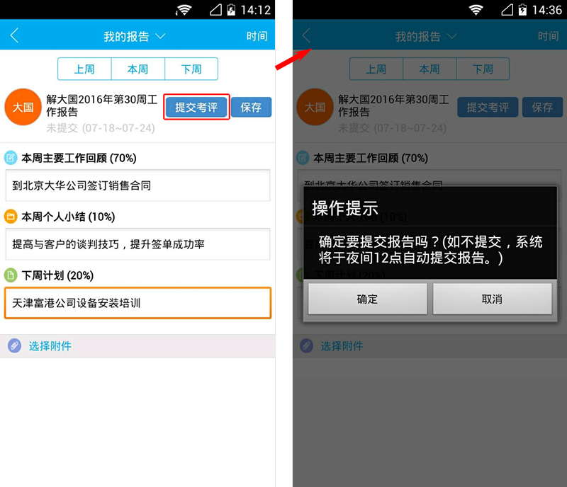
Task: Tap blue edit icon beside 本周主要工作回顾
Action: (11, 158)
